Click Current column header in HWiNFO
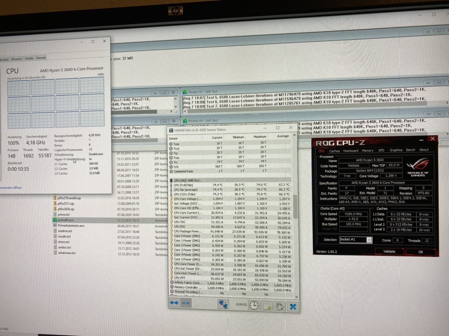The image size is (449, 336). pos(217,137)
